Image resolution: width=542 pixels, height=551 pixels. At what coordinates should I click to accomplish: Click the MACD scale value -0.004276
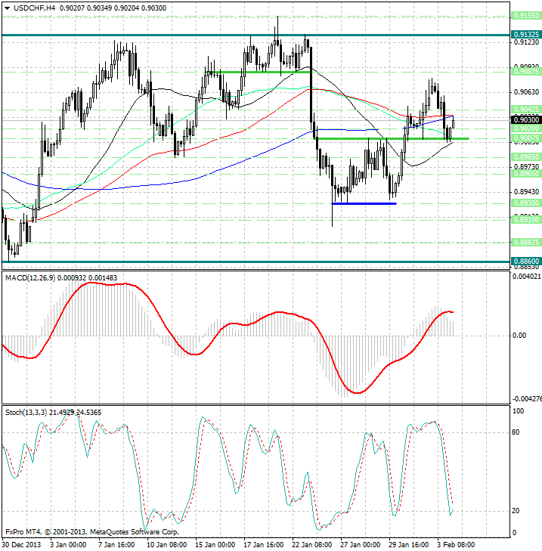(x=527, y=399)
